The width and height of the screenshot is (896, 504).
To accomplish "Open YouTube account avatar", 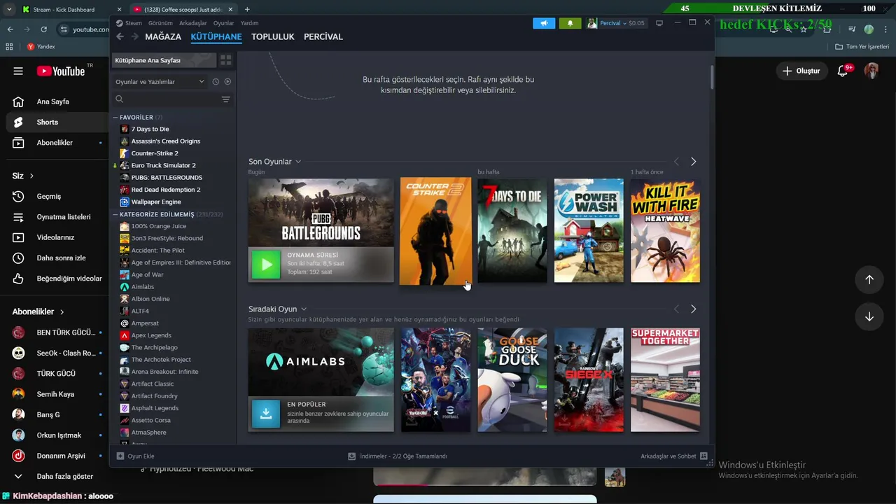I will (x=871, y=71).
